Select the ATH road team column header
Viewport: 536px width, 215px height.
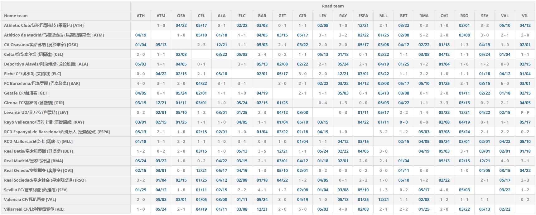141,16
